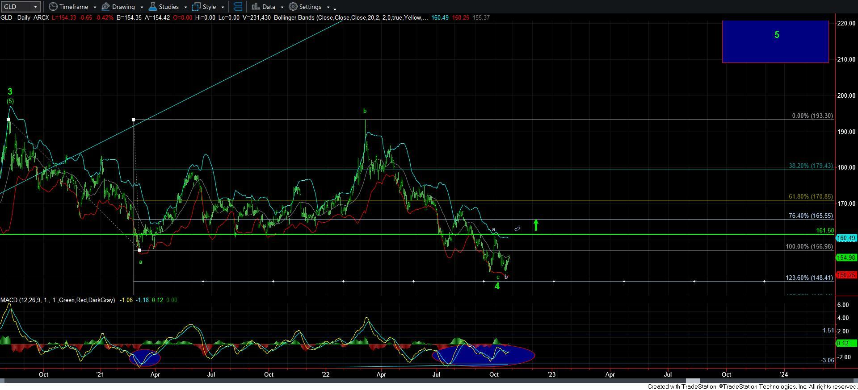This screenshot has height=390, width=858.
Task: Expand the Settings dropdown arrow
Action: [328, 7]
